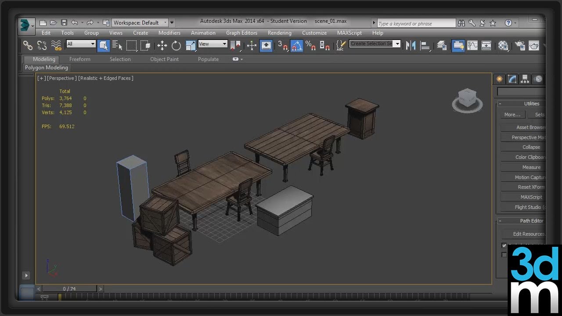Click the Select and Manipulate icon

point(252,45)
